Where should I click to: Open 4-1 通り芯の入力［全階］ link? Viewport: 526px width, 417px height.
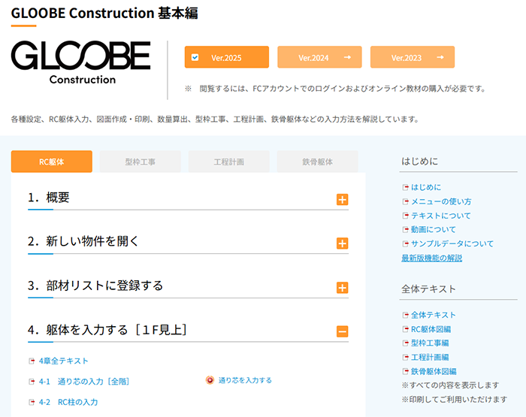pos(84,382)
